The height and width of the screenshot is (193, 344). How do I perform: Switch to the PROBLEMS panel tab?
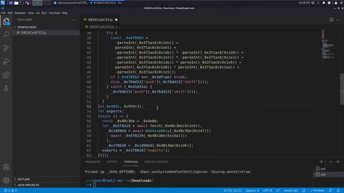tap(93, 162)
